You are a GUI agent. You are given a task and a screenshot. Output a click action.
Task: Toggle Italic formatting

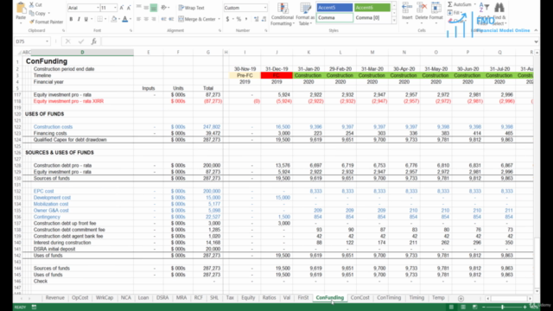(79, 19)
